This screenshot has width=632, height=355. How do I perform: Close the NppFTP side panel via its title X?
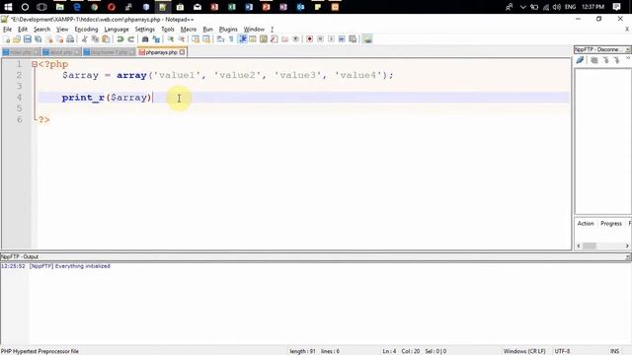coord(628,49)
